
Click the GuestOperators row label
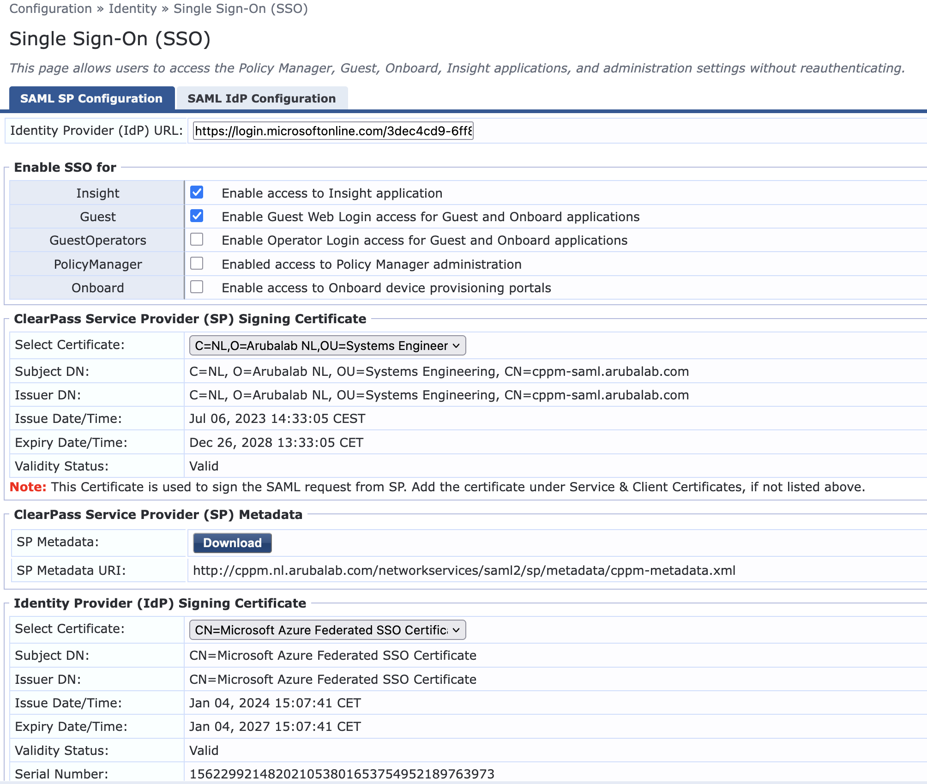click(x=97, y=241)
